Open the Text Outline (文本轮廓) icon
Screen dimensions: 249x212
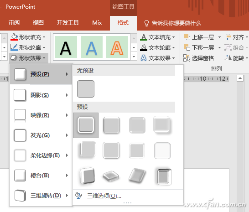144,47
